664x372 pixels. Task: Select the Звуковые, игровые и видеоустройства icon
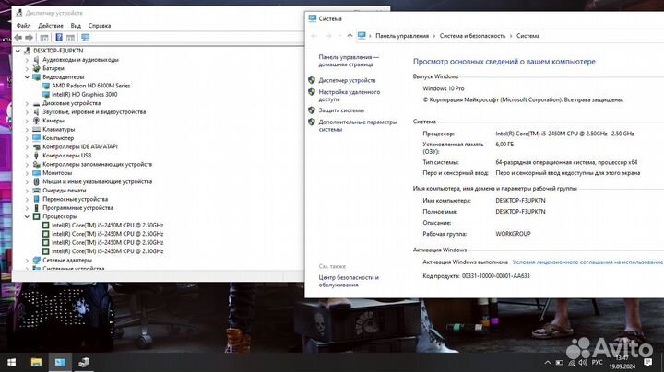(x=36, y=112)
